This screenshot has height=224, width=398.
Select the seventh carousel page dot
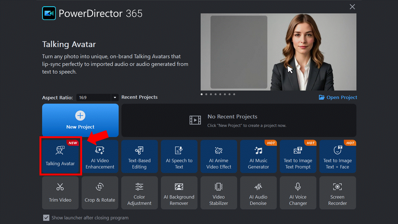229,94
